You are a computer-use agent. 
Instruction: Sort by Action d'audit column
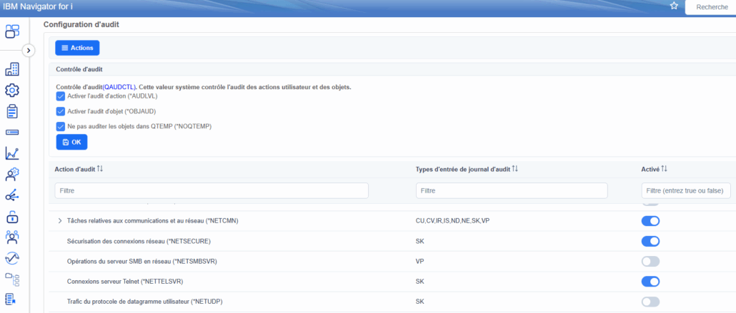[x=99, y=169]
